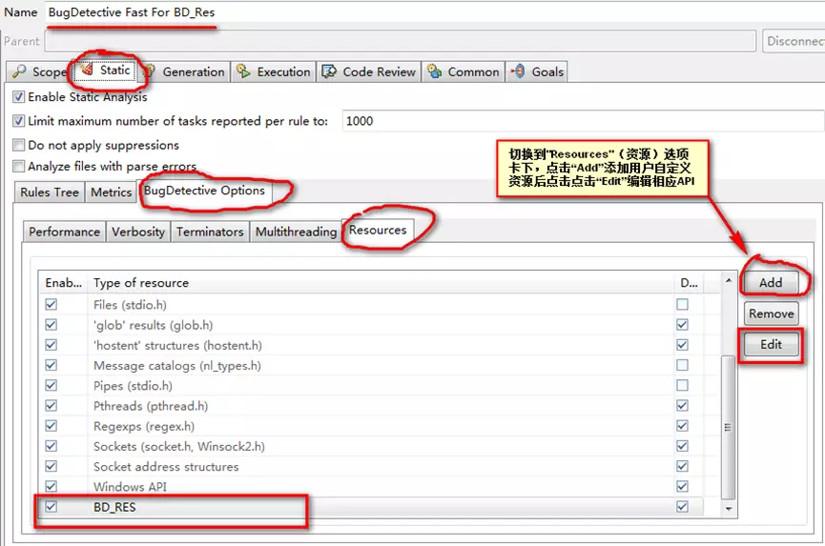Click the Goals tab icon
The width and height of the screenshot is (825, 546).
(519, 71)
